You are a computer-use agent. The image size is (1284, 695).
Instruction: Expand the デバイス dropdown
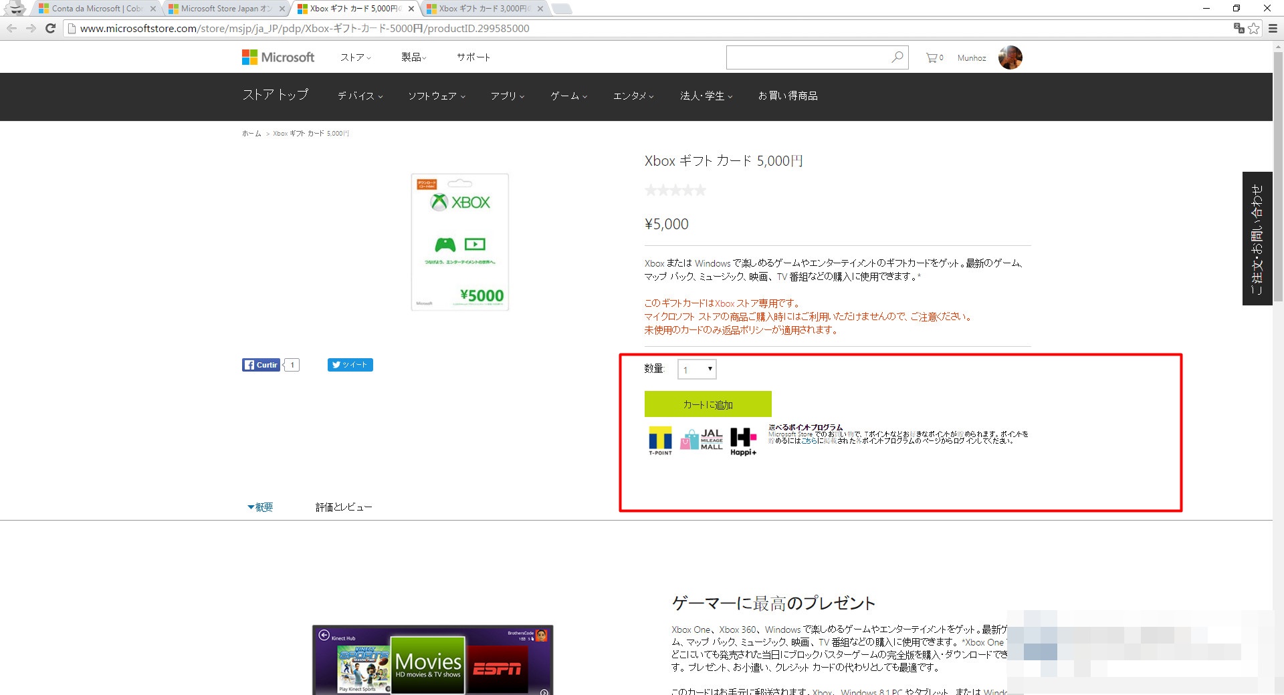coord(360,96)
